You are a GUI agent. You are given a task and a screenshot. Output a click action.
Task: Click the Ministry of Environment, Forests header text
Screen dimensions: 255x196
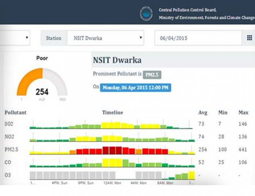click(207, 18)
